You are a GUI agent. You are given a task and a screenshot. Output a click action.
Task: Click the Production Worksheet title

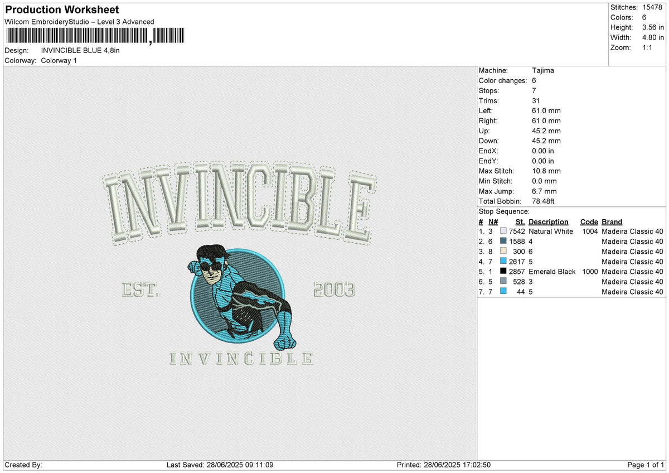click(62, 10)
